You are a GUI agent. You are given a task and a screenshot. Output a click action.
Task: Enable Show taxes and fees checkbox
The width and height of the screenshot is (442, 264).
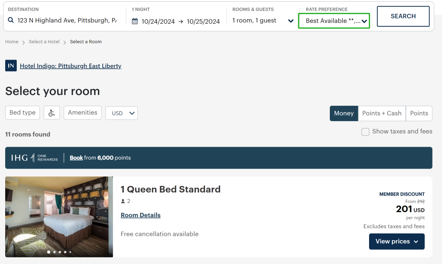(365, 132)
